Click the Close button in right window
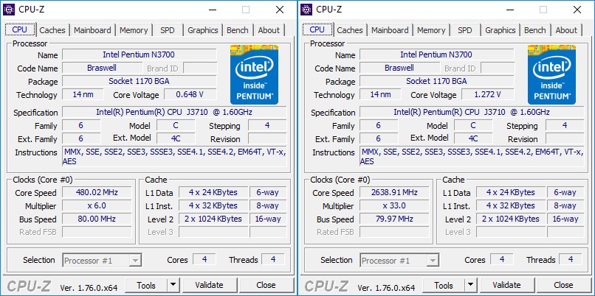This screenshot has width=595, height=296. [563, 285]
